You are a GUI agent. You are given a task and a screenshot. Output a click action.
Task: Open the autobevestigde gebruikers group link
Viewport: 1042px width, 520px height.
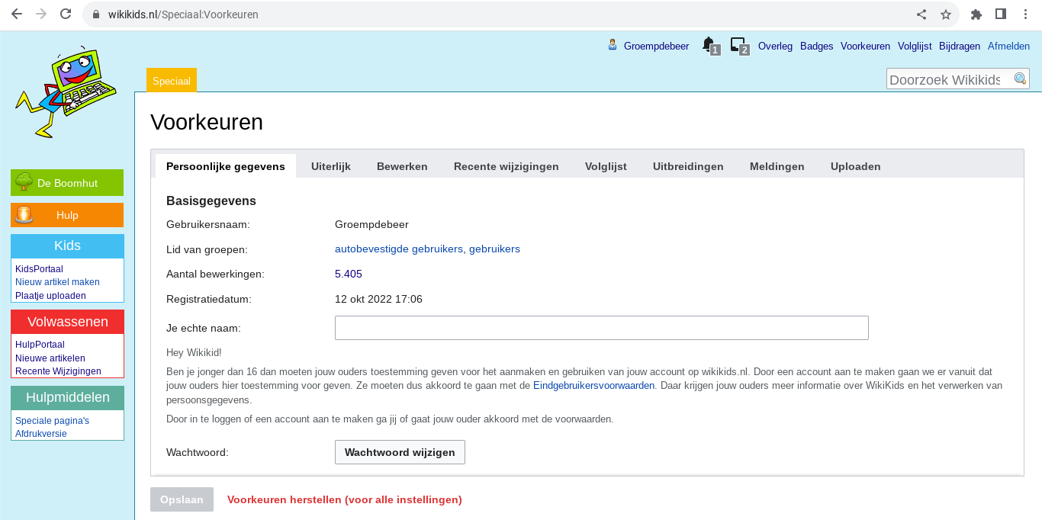(x=399, y=249)
